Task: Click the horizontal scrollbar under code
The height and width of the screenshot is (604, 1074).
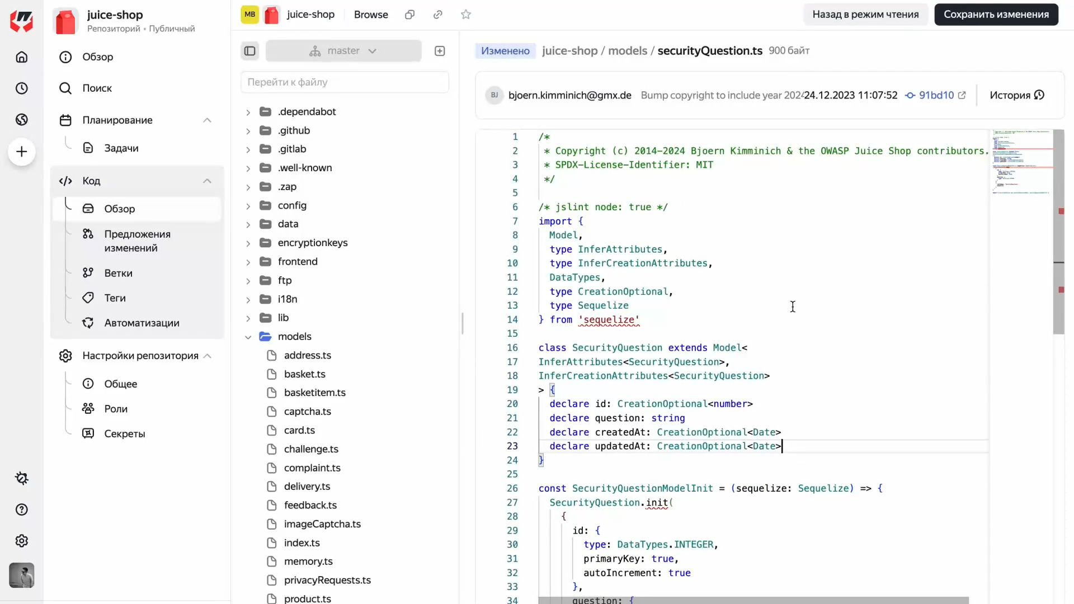Action: pos(753,600)
